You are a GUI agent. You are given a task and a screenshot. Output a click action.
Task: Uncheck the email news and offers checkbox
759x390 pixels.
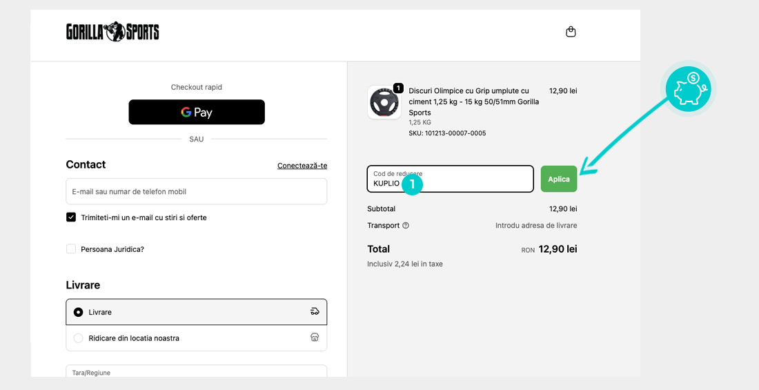(71, 217)
